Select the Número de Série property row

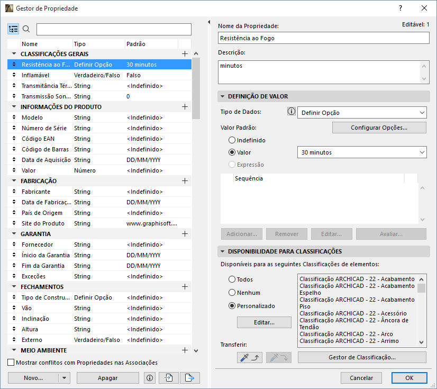[99, 128]
